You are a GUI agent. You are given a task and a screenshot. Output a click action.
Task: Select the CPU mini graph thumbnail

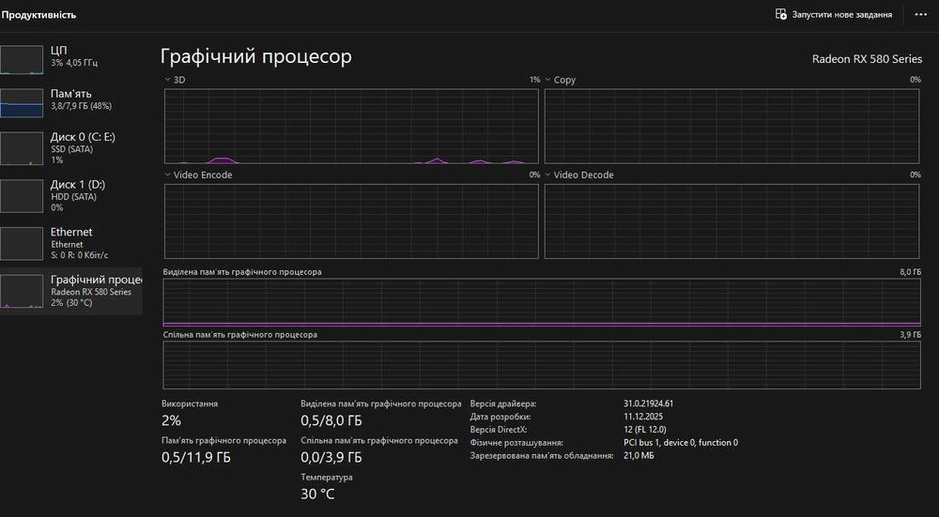[x=22, y=59]
